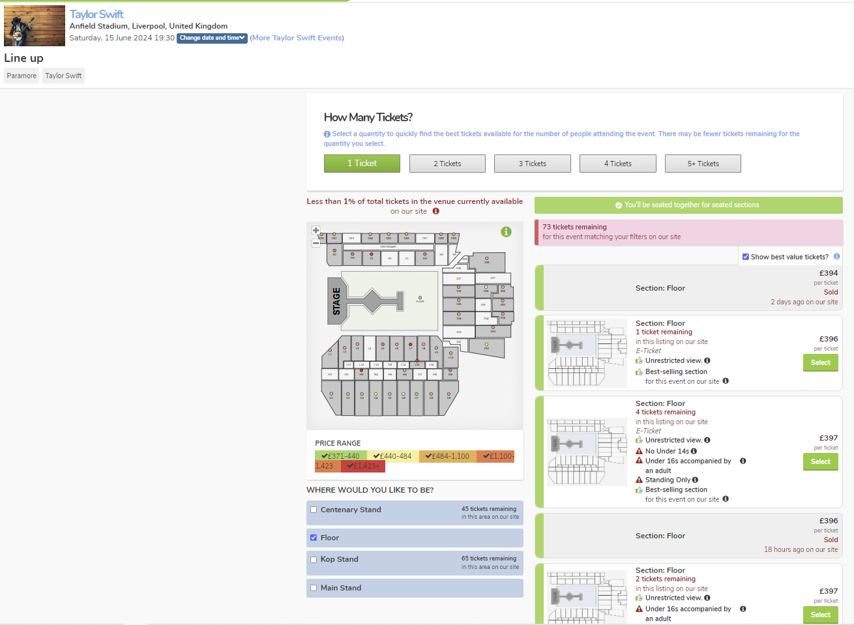Click the green info icon on seat map
Screen dimensions: 854x625
tap(506, 232)
